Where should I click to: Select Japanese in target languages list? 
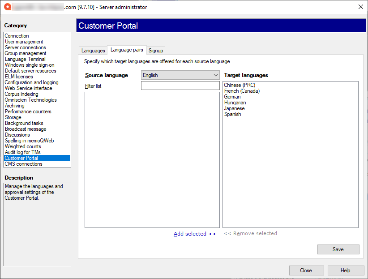pyautogui.click(x=234, y=108)
